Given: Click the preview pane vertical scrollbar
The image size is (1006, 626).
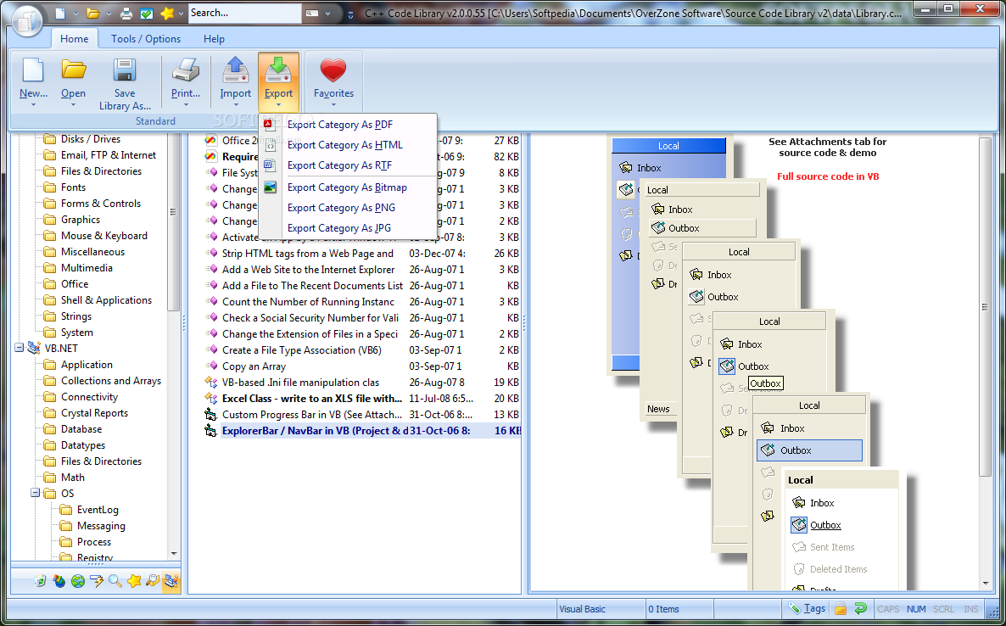Looking at the screenshot, I should tap(986, 306).
